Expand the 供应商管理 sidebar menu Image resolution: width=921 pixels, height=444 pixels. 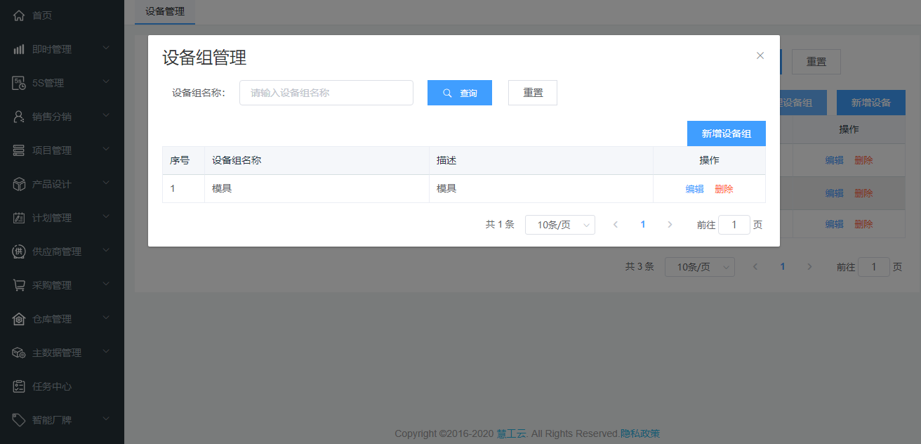(x=106, y=251)
